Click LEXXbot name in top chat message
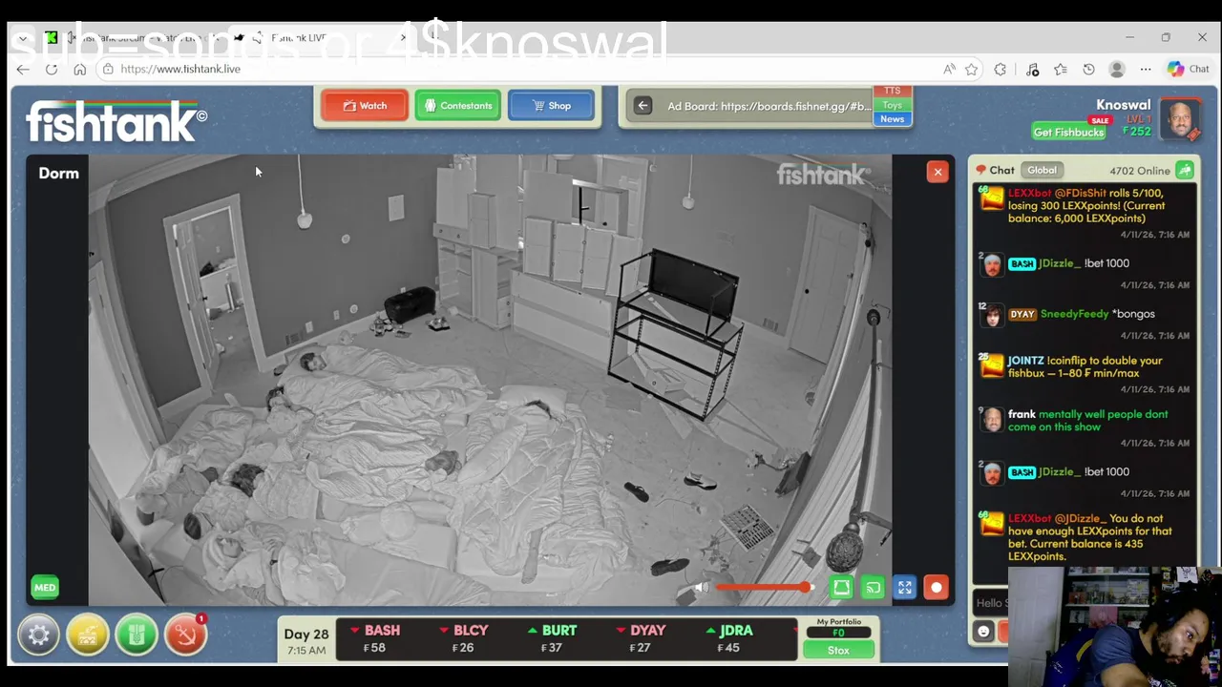Image resolution: width=1222 pixels, height=687 pixels. point(1029,193)
